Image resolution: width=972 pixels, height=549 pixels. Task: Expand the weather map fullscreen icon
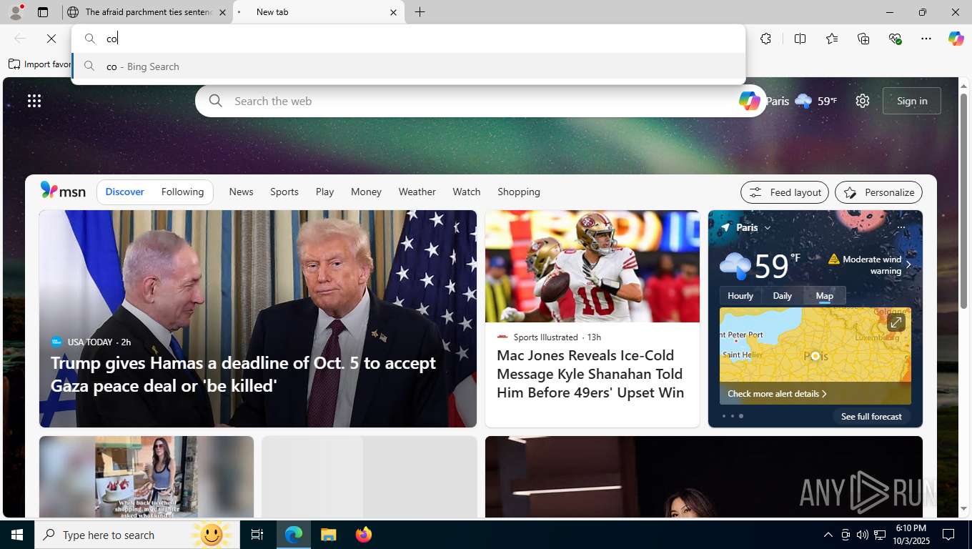[896, 322]
